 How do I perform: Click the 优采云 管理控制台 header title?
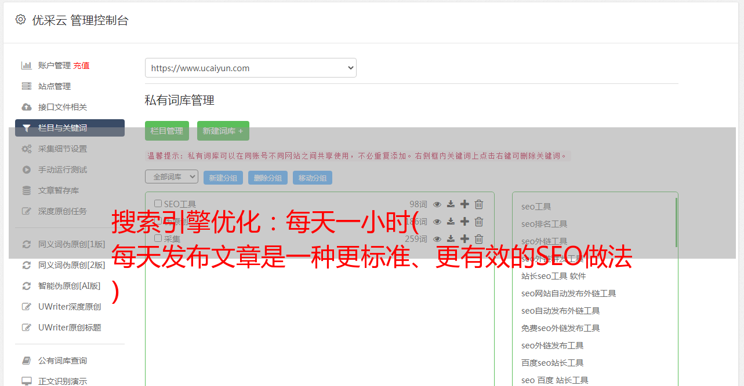[80, 20]
